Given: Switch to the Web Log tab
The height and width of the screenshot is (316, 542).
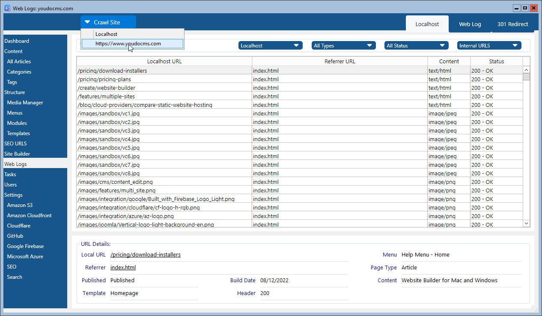Looking at the screenshot, I should 470,24.
